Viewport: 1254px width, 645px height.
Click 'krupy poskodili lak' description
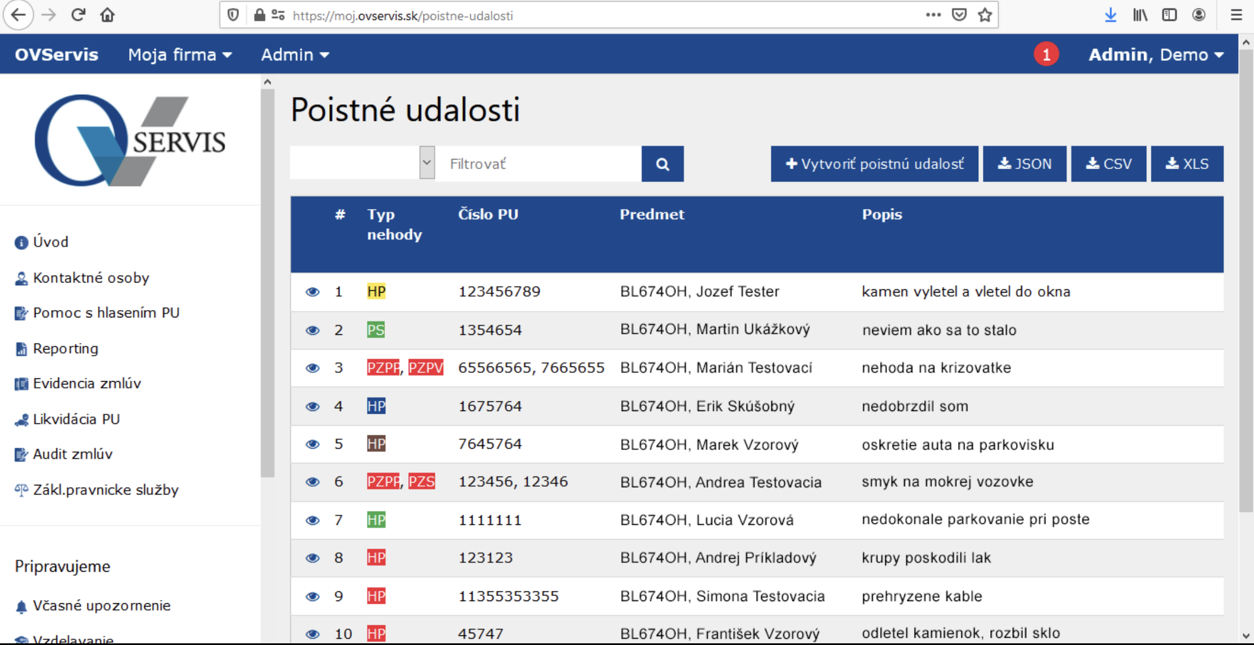926,558
